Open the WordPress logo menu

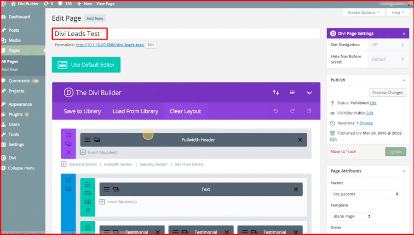click(3, 4)
